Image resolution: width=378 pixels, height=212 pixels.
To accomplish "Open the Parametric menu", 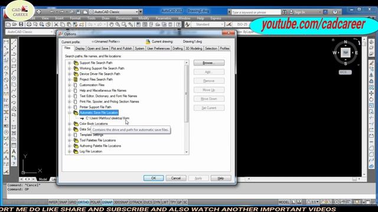I will click(164, 18).
